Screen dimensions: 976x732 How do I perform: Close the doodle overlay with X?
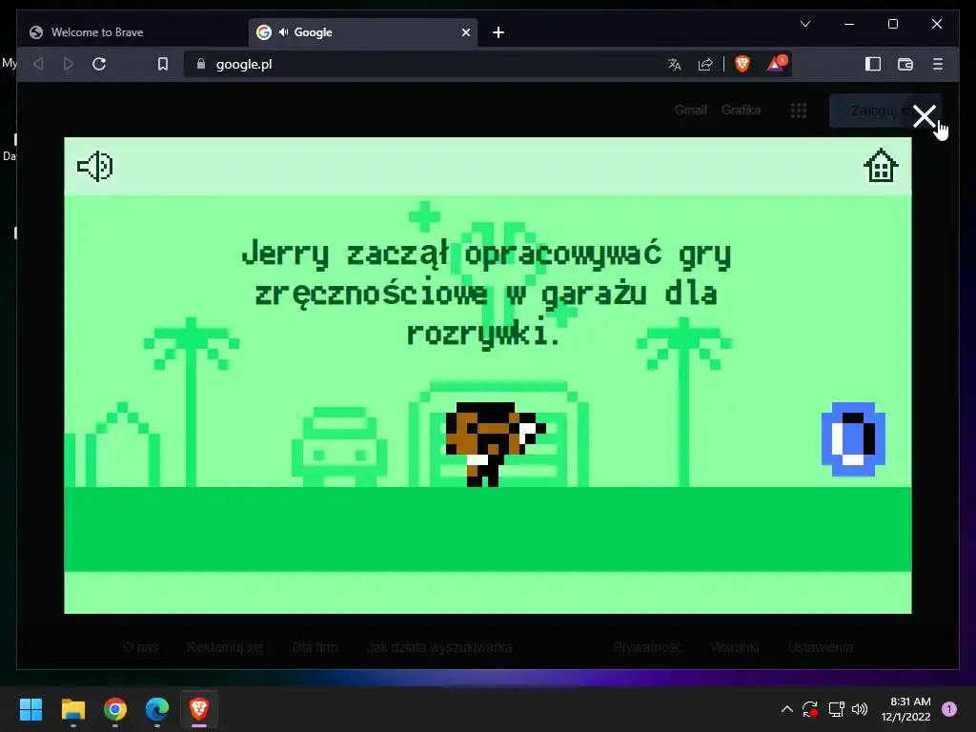[x=925, y=115]
